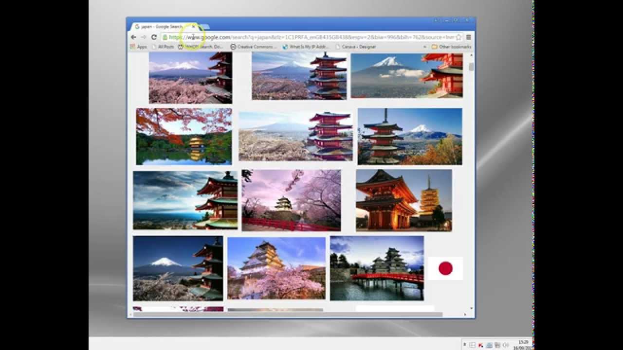Click the green padlock in the address bar

165,37
